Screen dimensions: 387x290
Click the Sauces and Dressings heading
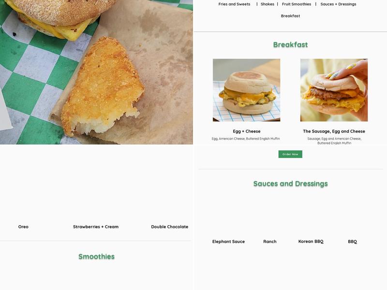pyautogui.click(x=290, y=184)
